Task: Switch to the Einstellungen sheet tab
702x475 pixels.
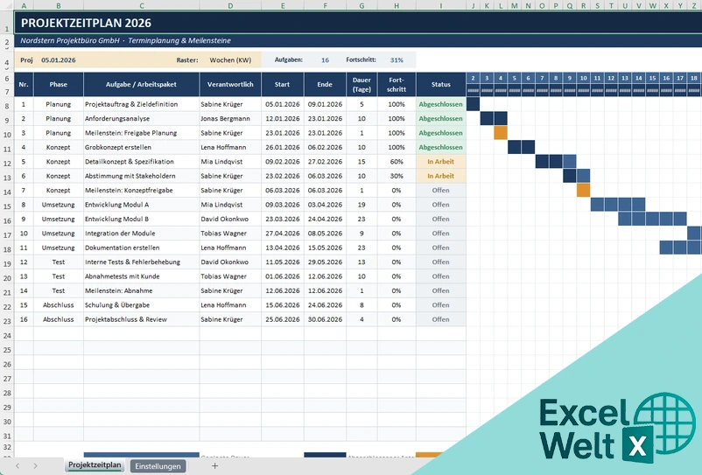Action: click(x=158, y=466)
